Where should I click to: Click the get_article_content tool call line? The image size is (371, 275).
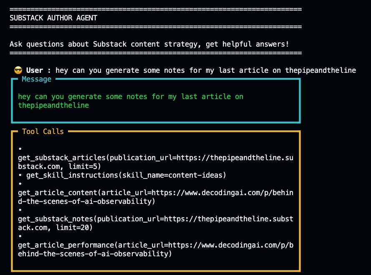(x=156, y=197)
